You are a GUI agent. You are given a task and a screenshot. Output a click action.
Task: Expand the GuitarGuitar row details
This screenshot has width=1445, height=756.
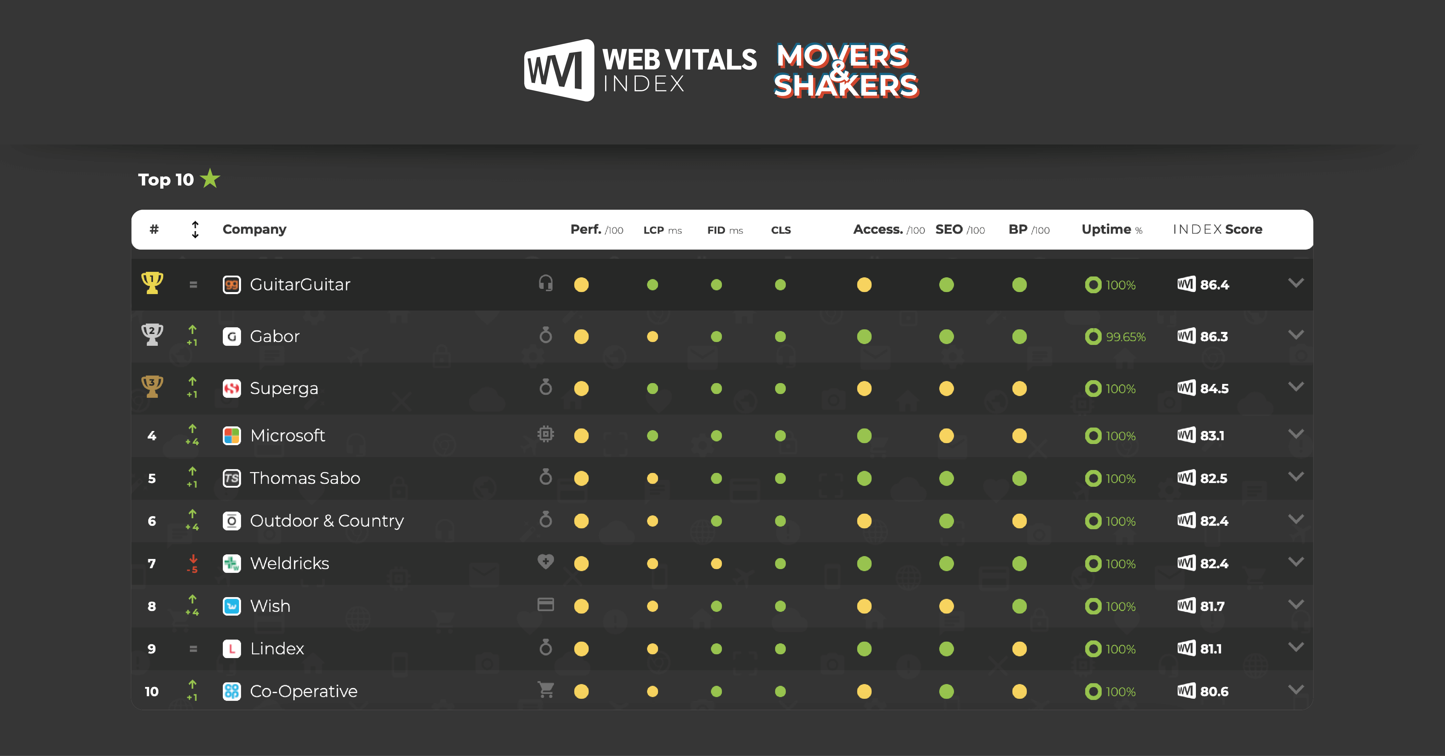tap(1296, 283)
